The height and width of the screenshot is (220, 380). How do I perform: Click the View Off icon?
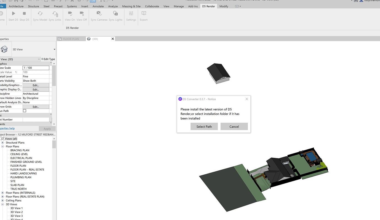pyautogui.click(x=82, y=13)
